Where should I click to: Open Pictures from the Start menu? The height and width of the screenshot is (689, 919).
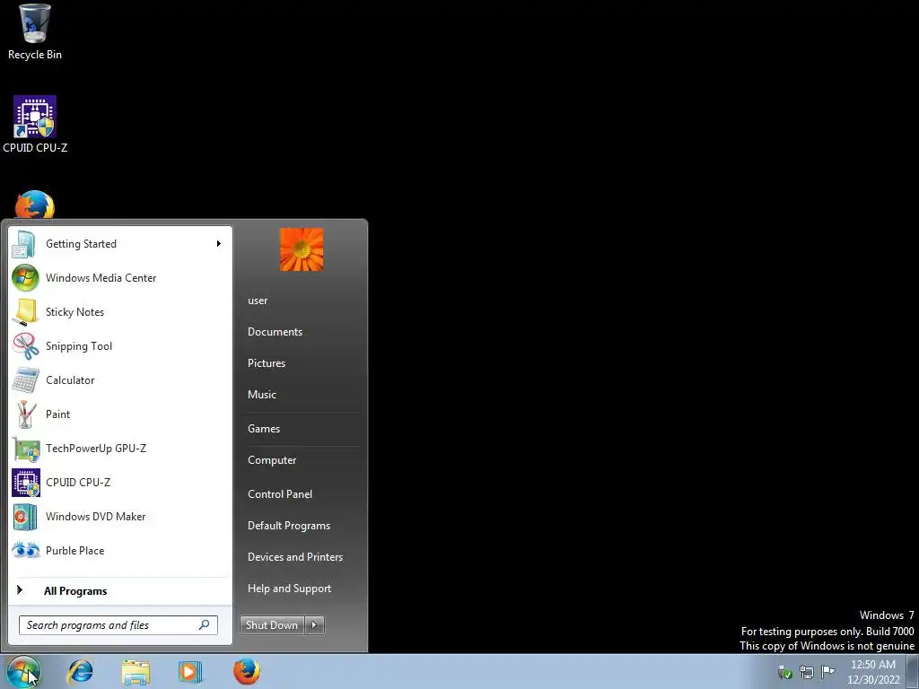tap(266, 363)
